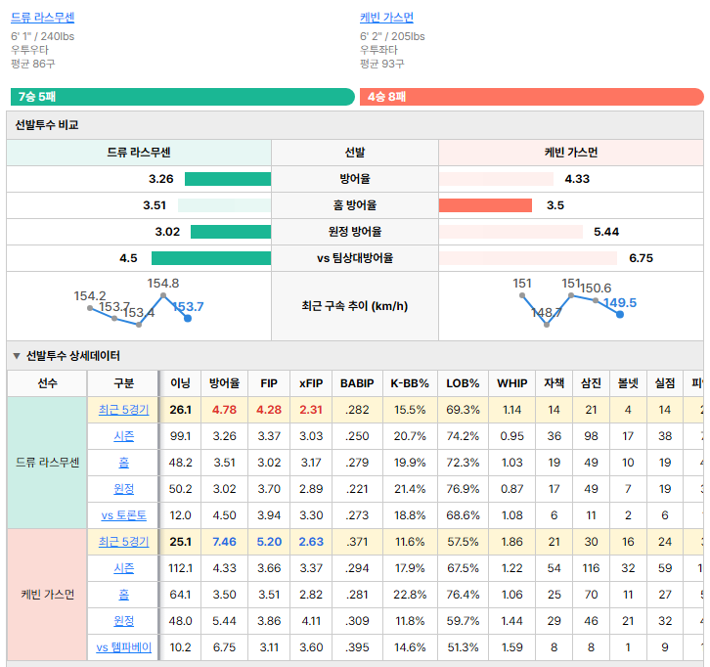Click the xFIP column header

coord(311,383)
